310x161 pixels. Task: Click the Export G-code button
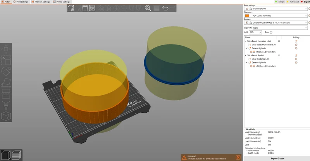(277, 158)
